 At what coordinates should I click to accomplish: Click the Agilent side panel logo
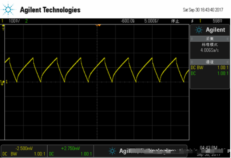coord(210,30)
